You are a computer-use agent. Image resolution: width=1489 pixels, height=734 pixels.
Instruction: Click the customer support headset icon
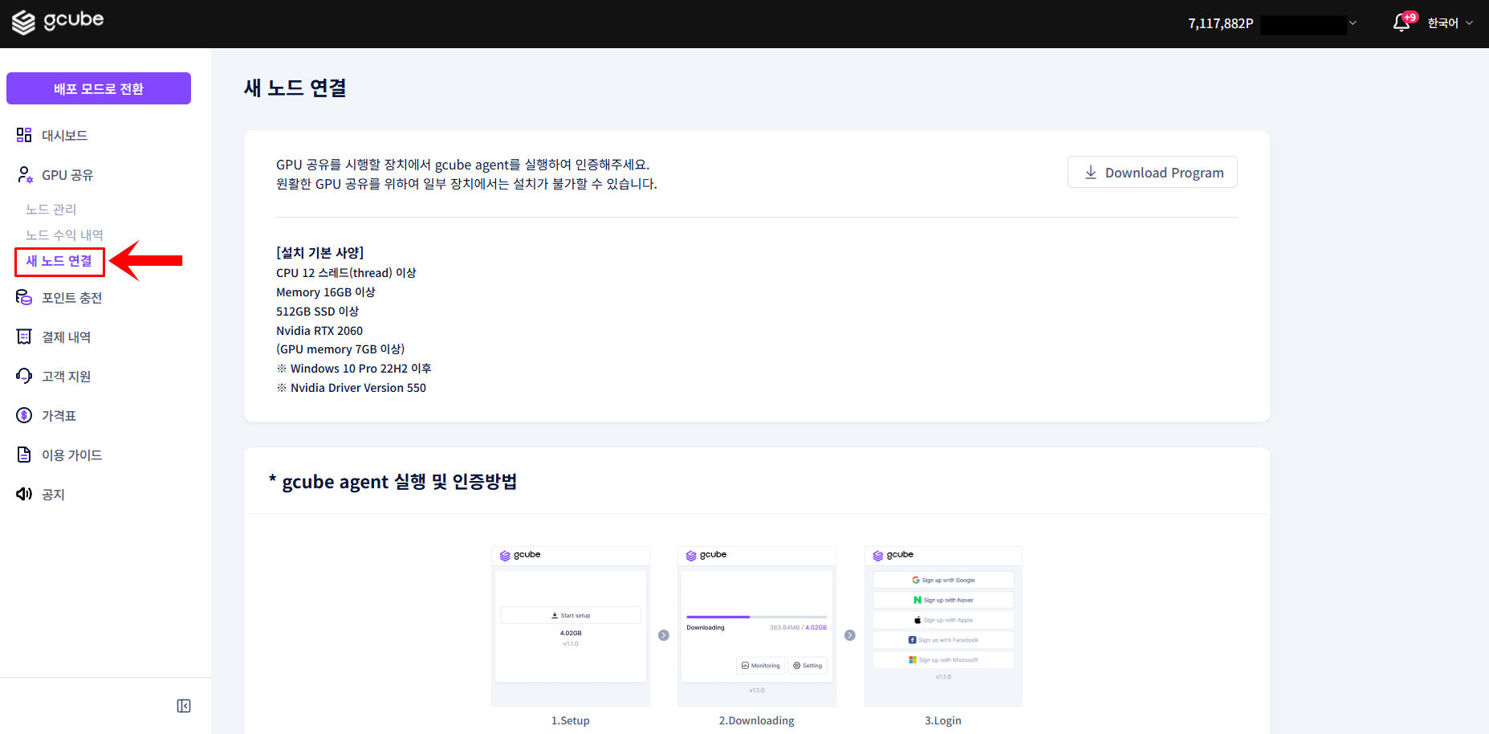pyautogui.click(x=24, y=376)
